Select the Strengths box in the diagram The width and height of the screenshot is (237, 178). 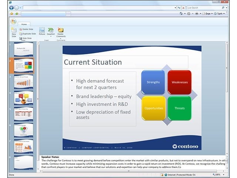[x=153, y=82]
